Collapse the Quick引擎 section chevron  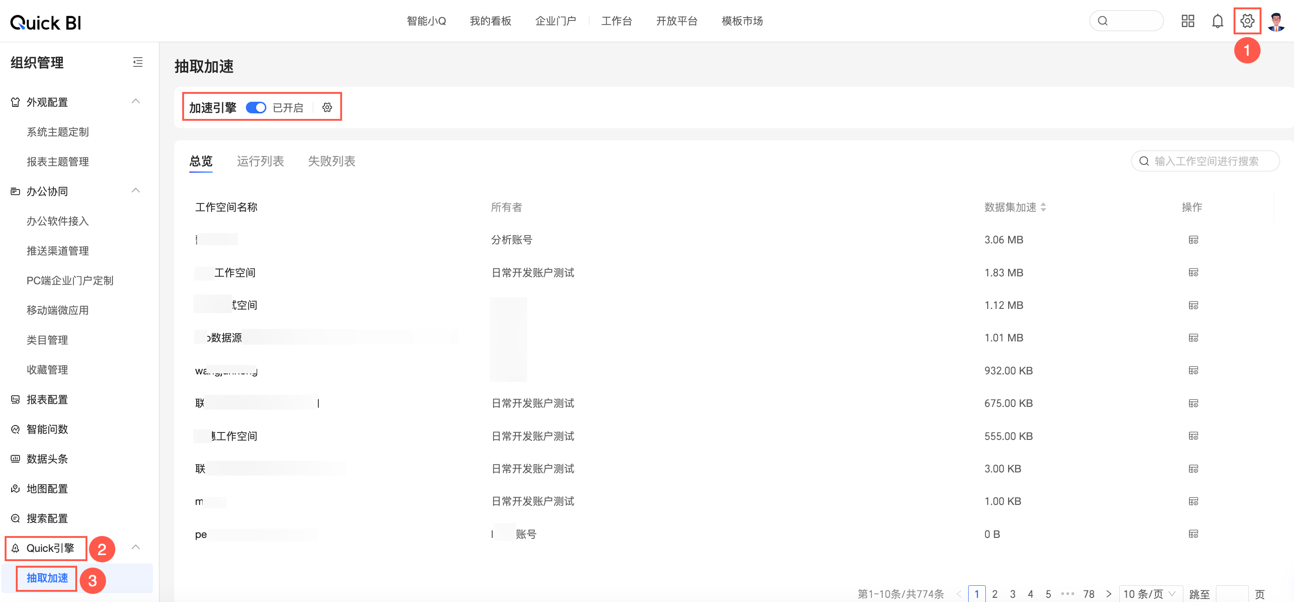136,548
